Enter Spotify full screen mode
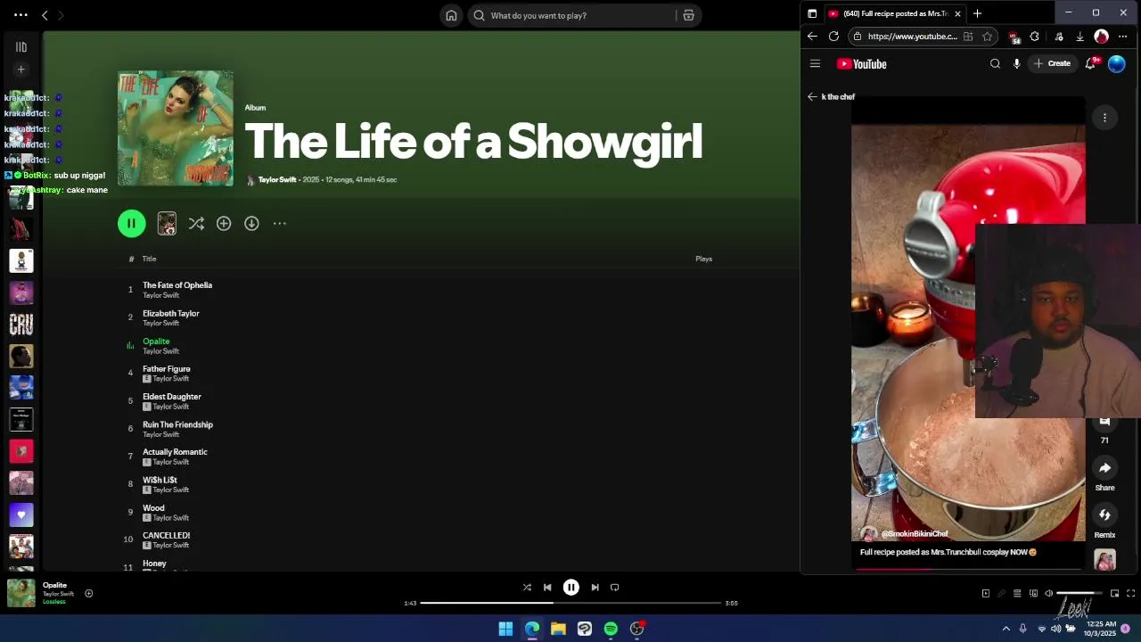 click(x=1130, y=594)
